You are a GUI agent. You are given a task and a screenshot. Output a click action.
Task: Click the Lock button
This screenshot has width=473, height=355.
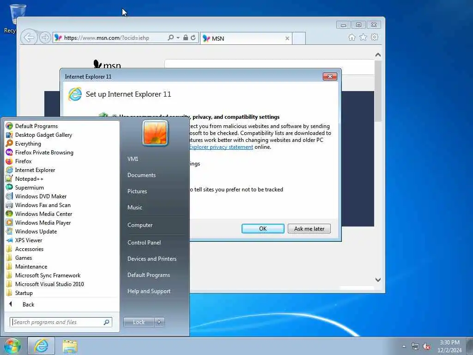click(x=139, y=322)
